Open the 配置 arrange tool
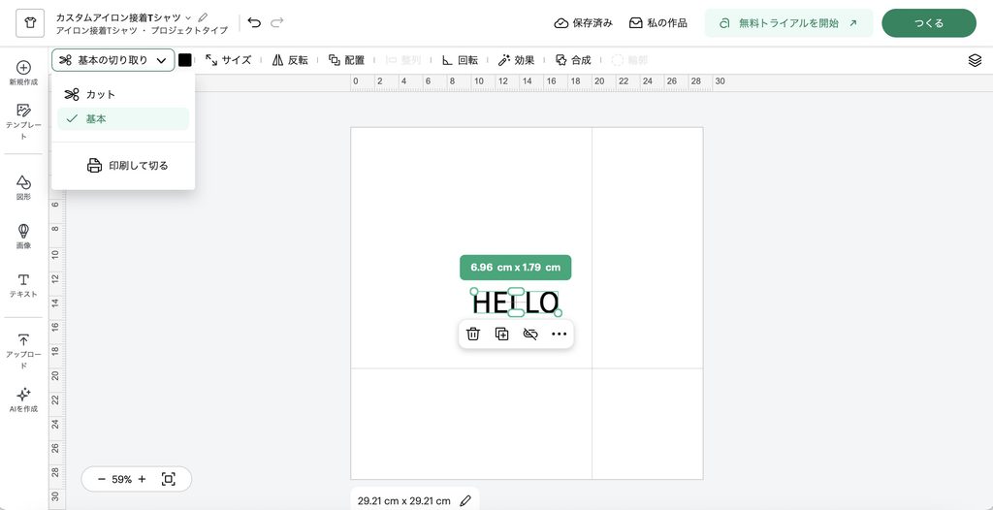This screenshot has height=510, width=993. tap(346, 60)
